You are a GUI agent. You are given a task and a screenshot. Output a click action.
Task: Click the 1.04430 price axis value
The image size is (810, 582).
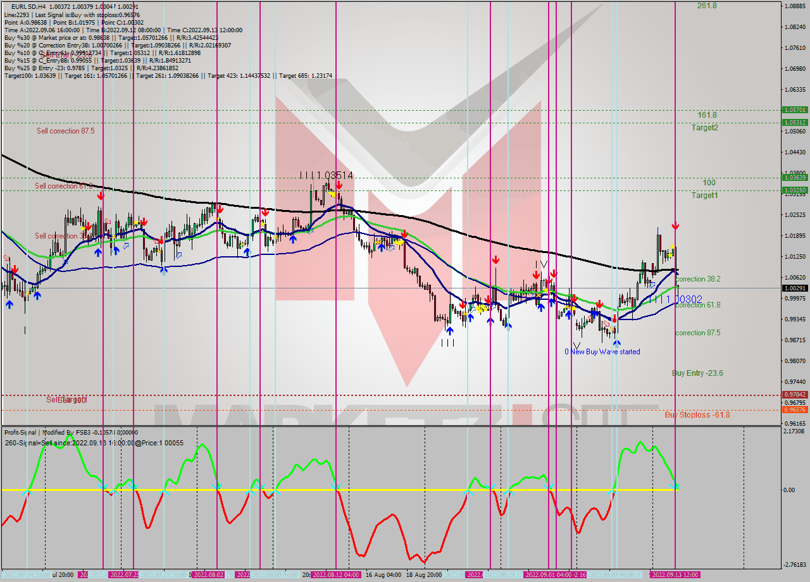click(795, 152)
